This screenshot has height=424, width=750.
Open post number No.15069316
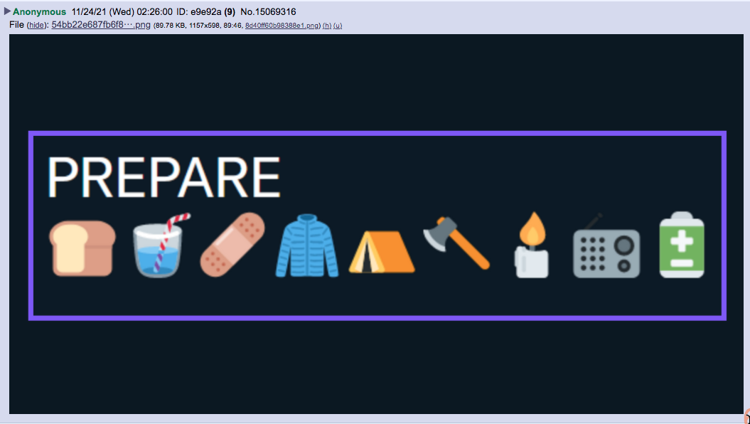tap(268, 11)
